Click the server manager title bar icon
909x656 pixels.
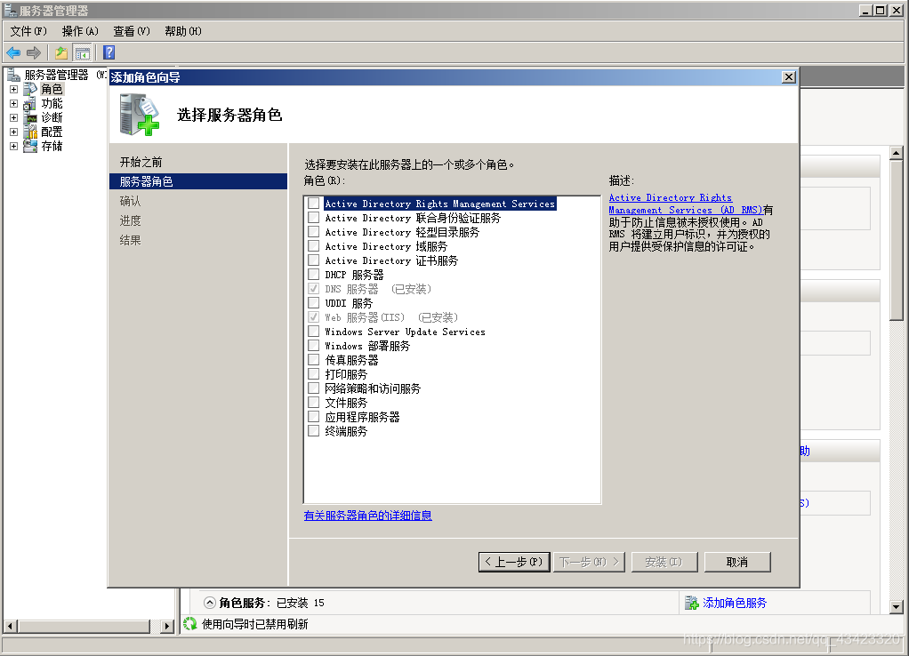(11, 10)
